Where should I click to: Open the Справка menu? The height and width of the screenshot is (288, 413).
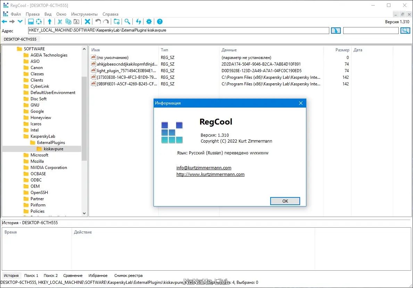pyautogui.click(x=110, y=14)
